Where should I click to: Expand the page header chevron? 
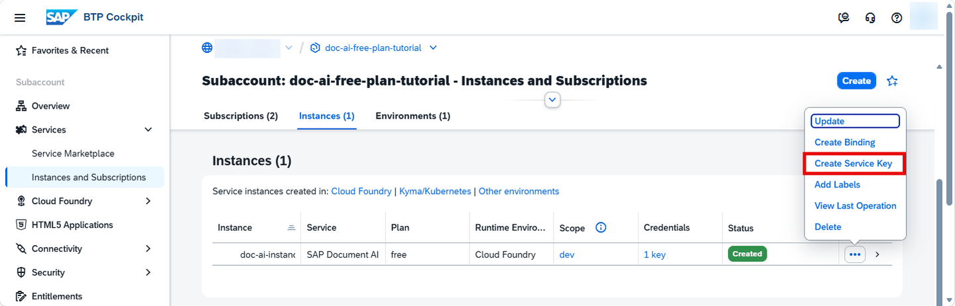(x=552, y=100)
